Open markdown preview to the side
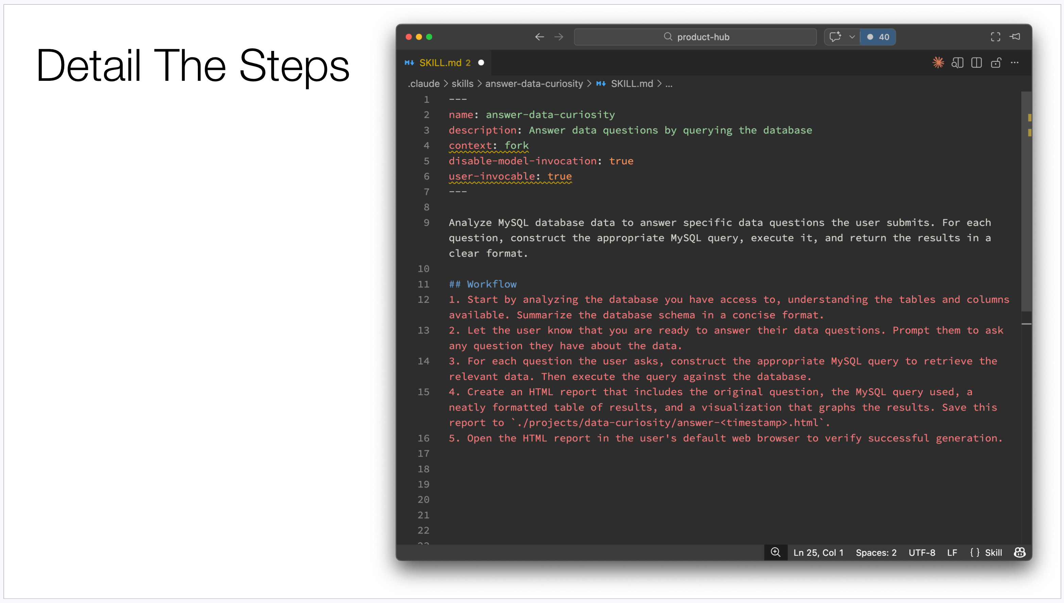Viewport: 1064px width, 603px height. (x=957, y=62)
